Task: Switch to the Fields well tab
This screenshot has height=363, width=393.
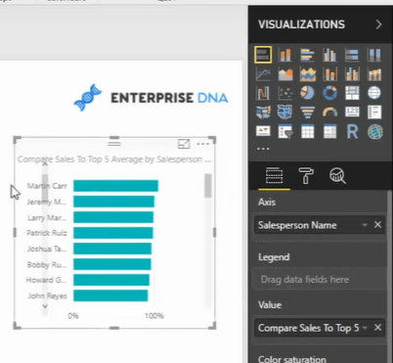Action: pyautogui.click(x=274, y=176)
